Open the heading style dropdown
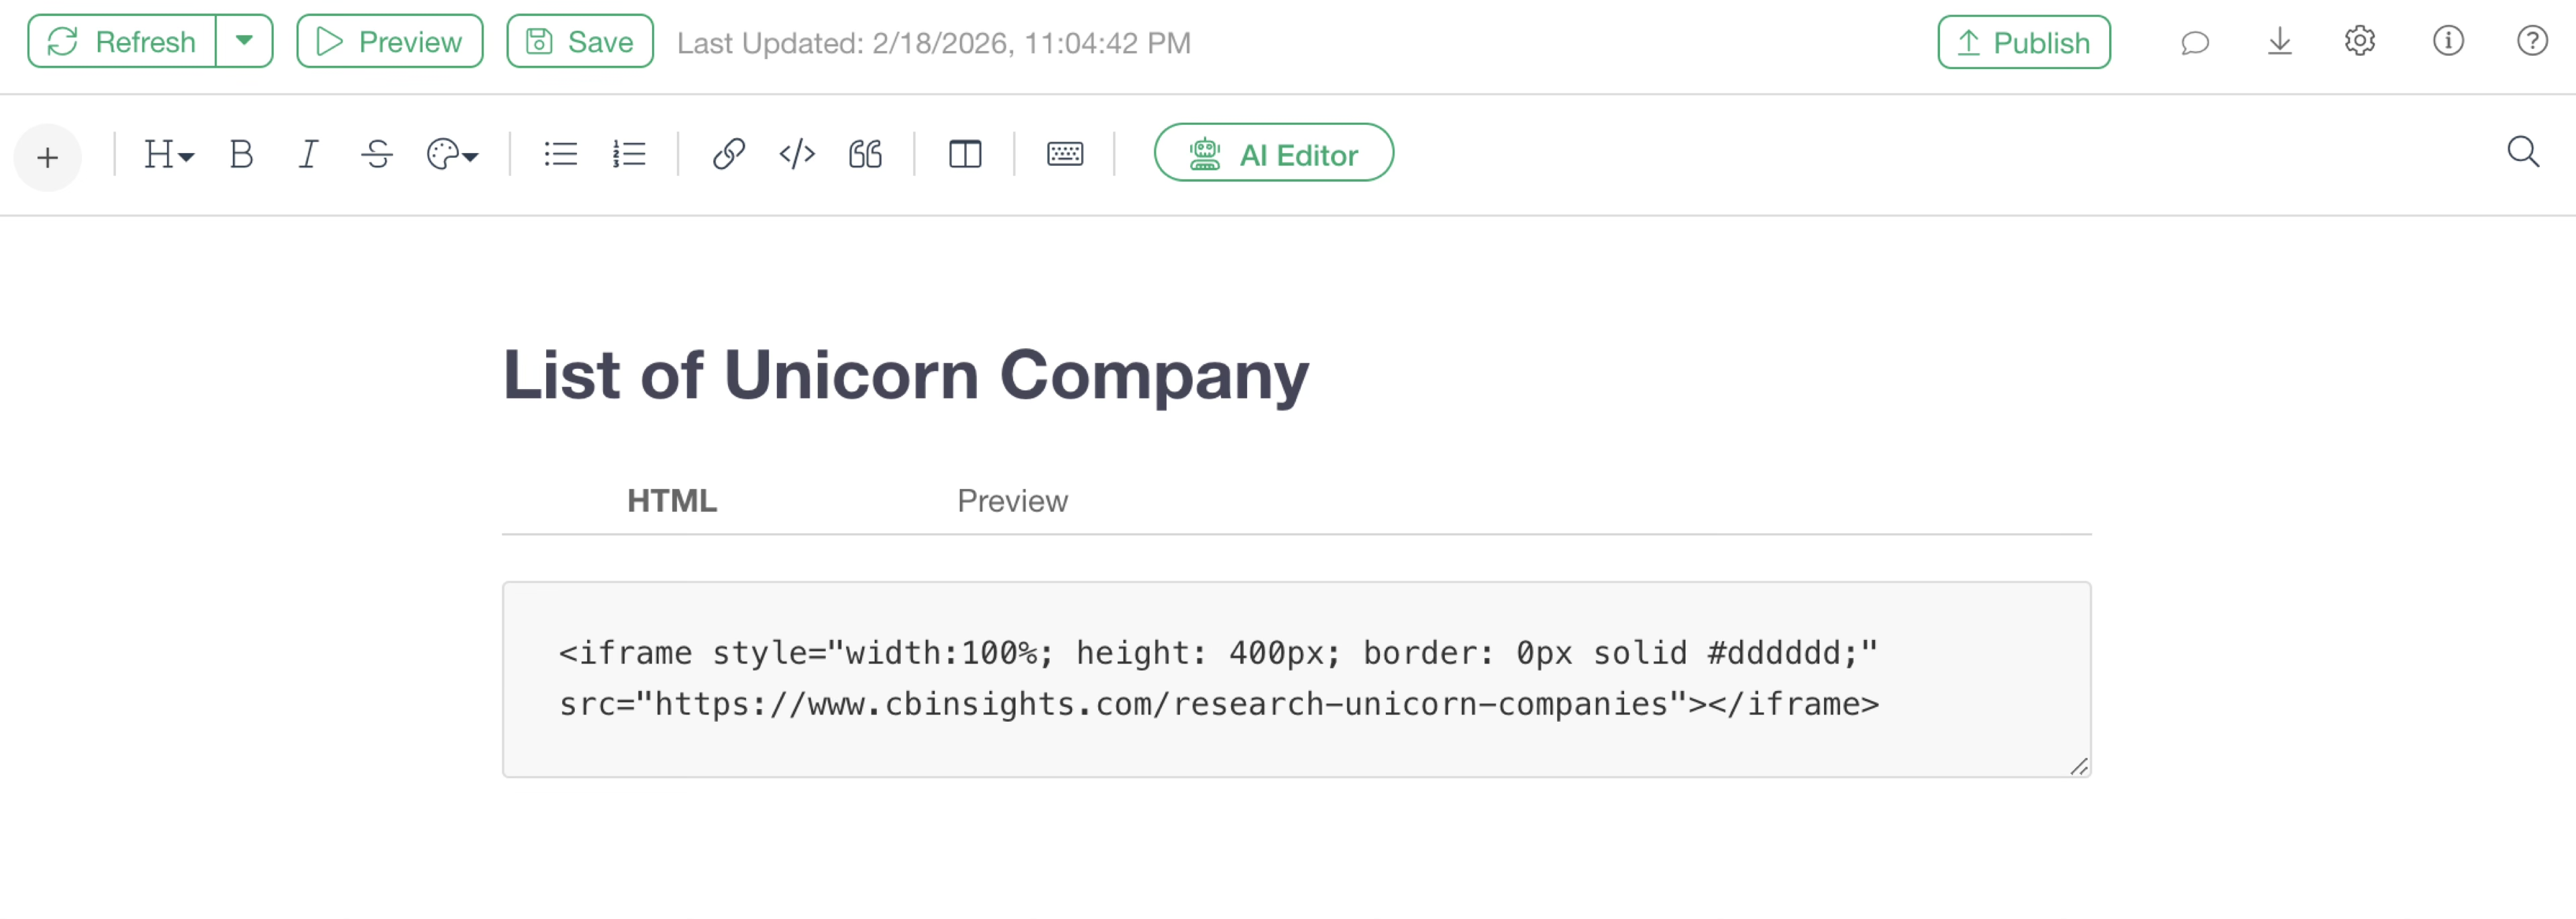The height and width of the screenshot is (919, 2576). (x=168, y=155)
